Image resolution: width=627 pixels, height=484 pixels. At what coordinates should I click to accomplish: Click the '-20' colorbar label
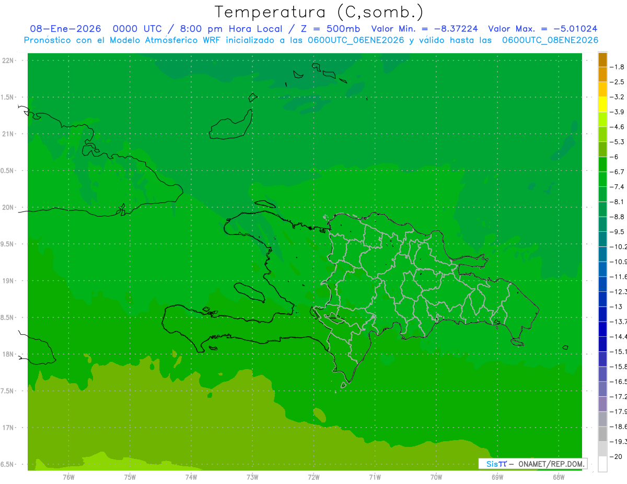pos(617,456)
